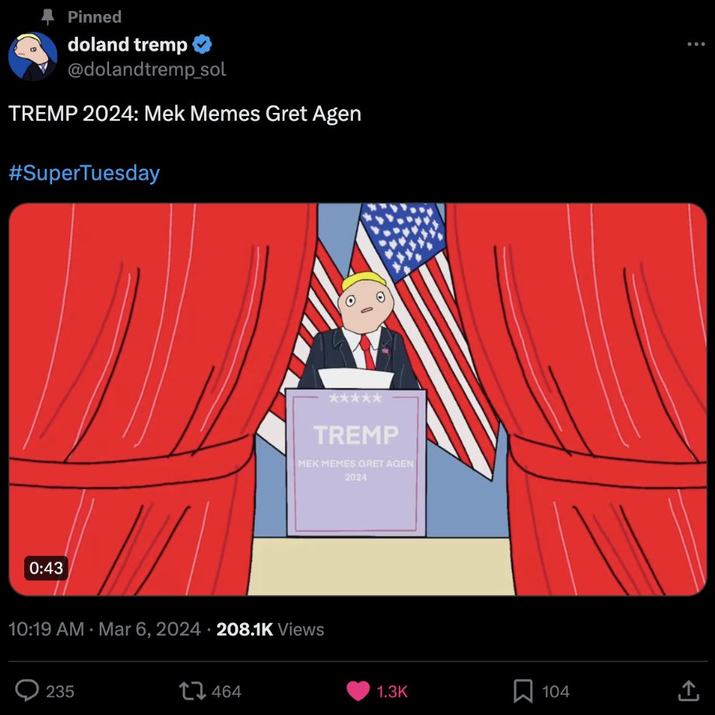Click the blue verified badge
Viewport: 715px width, 715px height.
point(202,44)
